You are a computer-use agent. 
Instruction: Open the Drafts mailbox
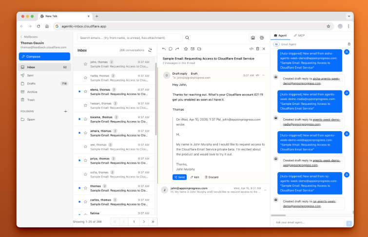pos(31,83)
